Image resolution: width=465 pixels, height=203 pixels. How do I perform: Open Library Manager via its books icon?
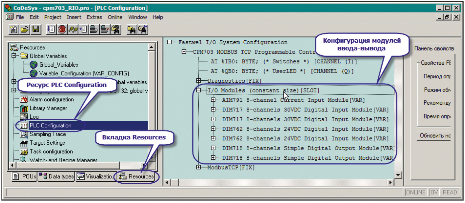tap(24, 108)
